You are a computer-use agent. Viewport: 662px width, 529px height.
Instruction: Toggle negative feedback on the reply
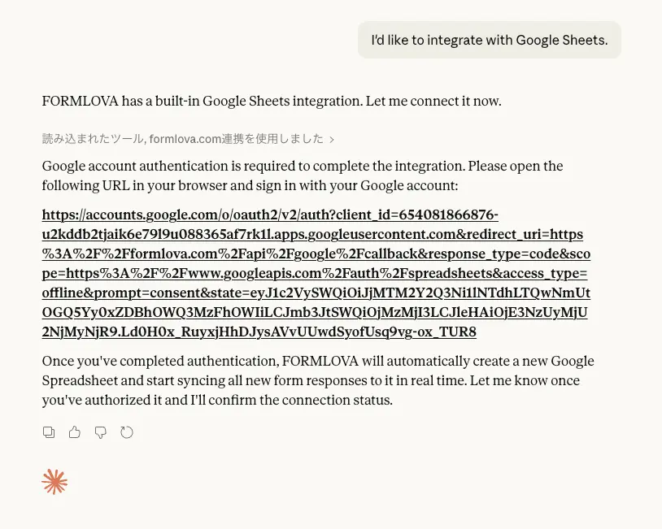click(101, 431)
